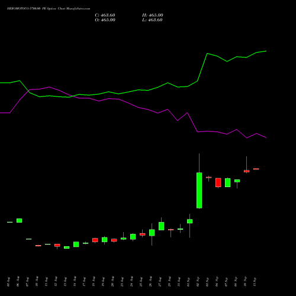
Task: Click the 01 Sep date label
Action: pyautogui.click(x=188, y=282)
